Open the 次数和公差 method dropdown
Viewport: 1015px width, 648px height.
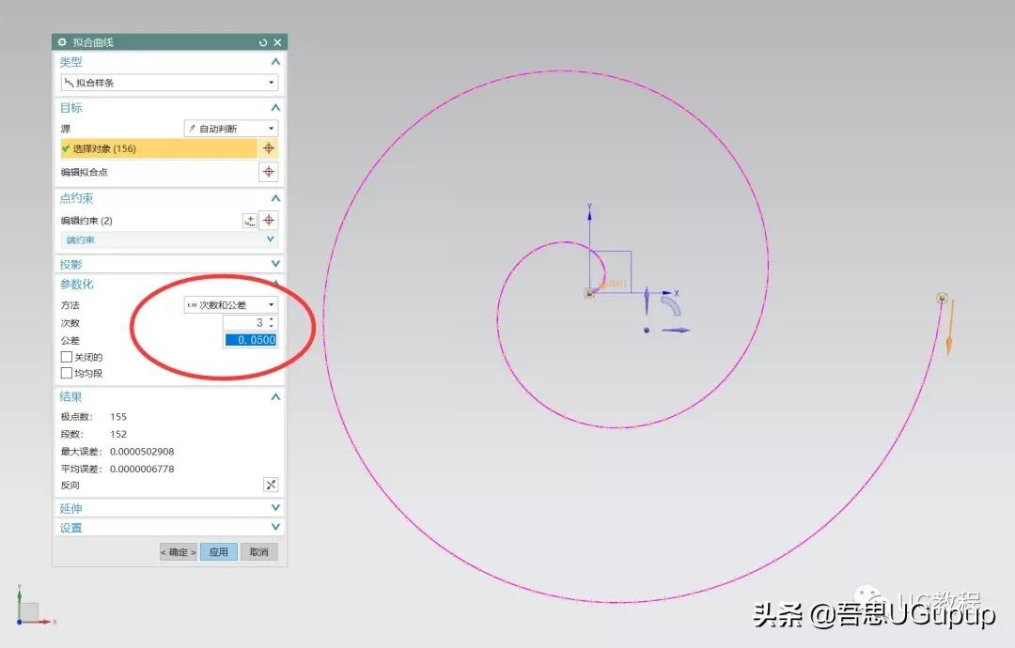tap(231, 305)
